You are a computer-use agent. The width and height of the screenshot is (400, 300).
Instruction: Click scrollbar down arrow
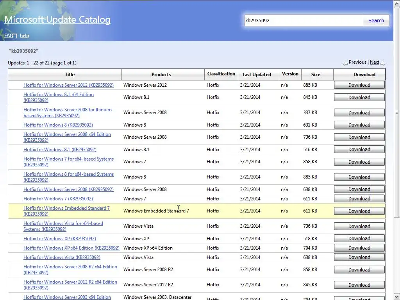click(397, 296)
